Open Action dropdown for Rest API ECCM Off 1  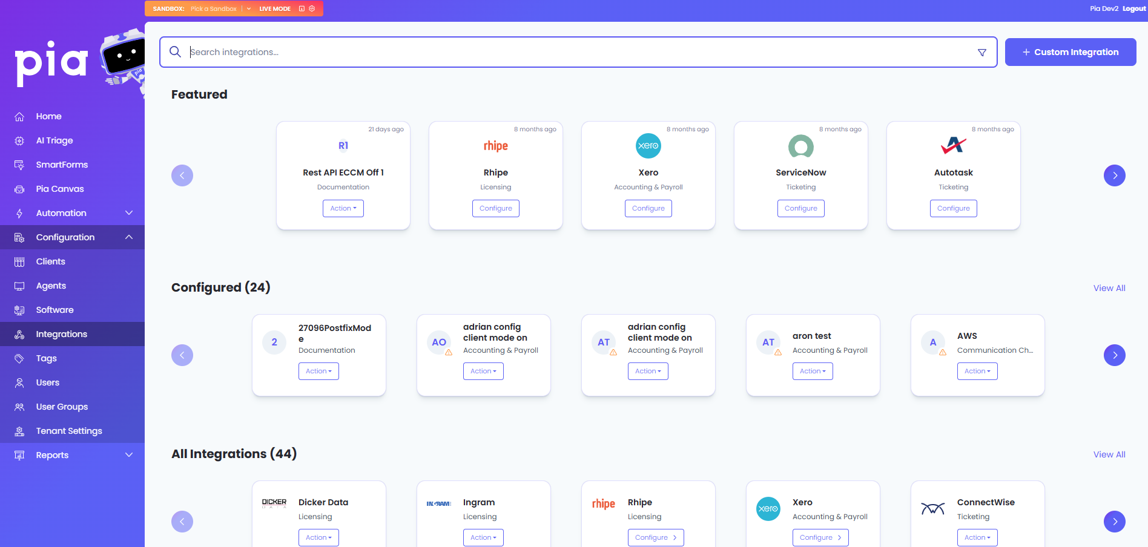[343, 208]
